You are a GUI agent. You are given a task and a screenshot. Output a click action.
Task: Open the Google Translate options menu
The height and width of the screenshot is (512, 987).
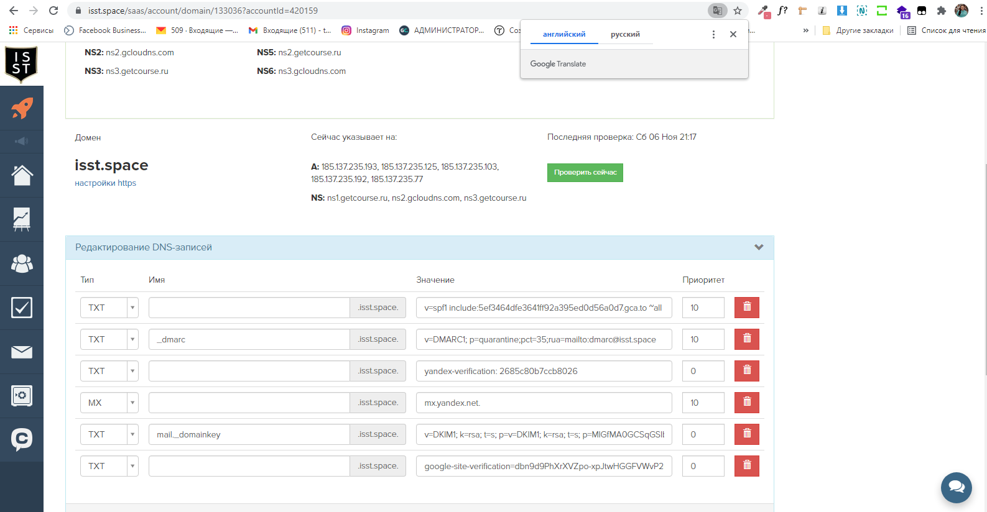(x=713, y=34)
